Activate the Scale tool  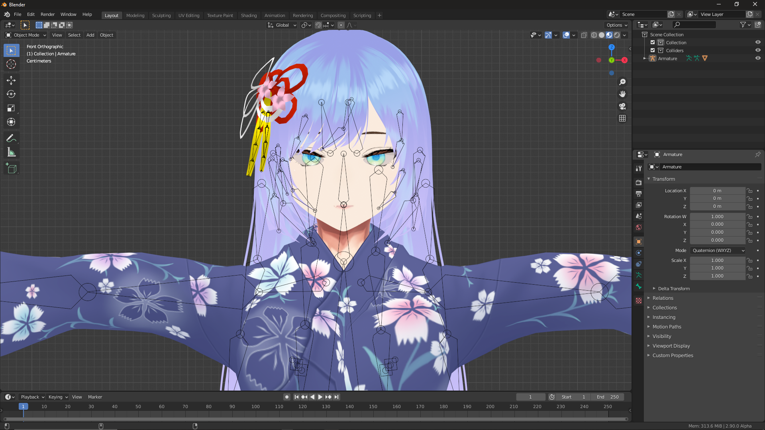tap(11, 108)
